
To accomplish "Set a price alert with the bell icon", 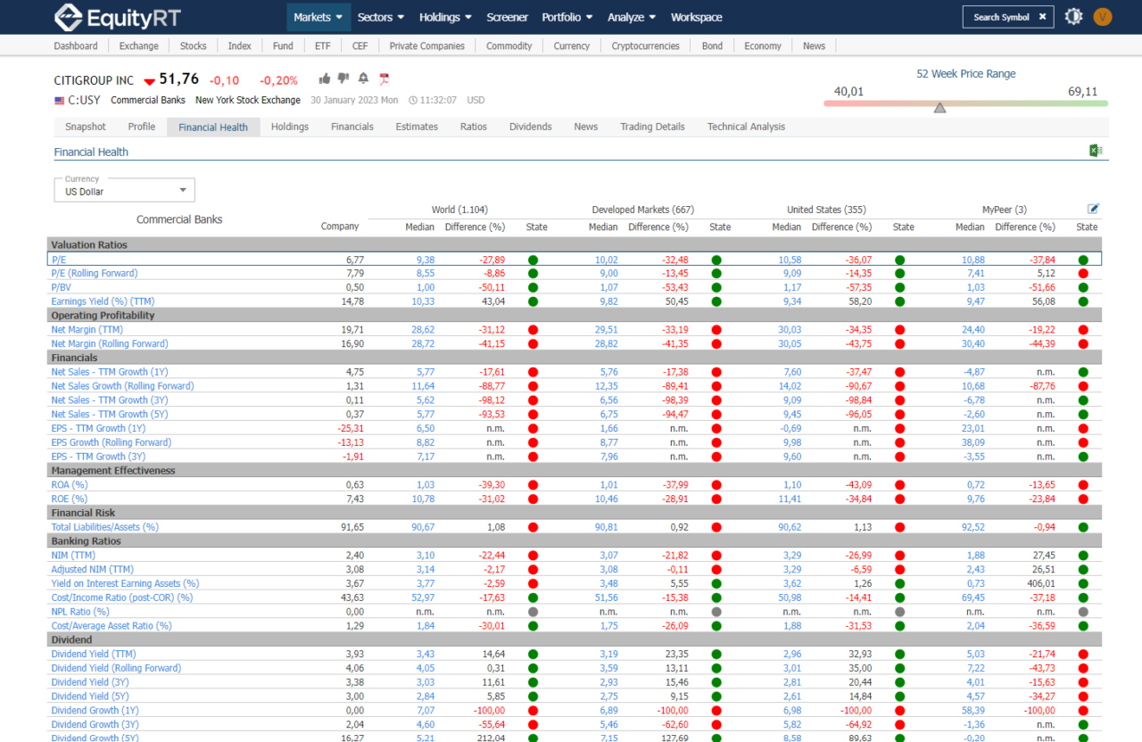I will [363, 78].
